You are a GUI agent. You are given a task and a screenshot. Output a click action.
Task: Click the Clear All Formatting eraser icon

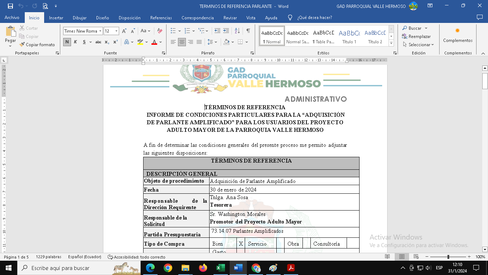click(x=160, y=31)
